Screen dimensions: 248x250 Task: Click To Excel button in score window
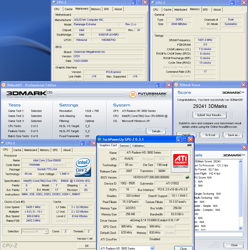[x=210, y=135]
